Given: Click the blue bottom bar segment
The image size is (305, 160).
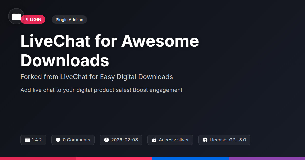Looking at the screenshot, I should click(x=191, y=158).
